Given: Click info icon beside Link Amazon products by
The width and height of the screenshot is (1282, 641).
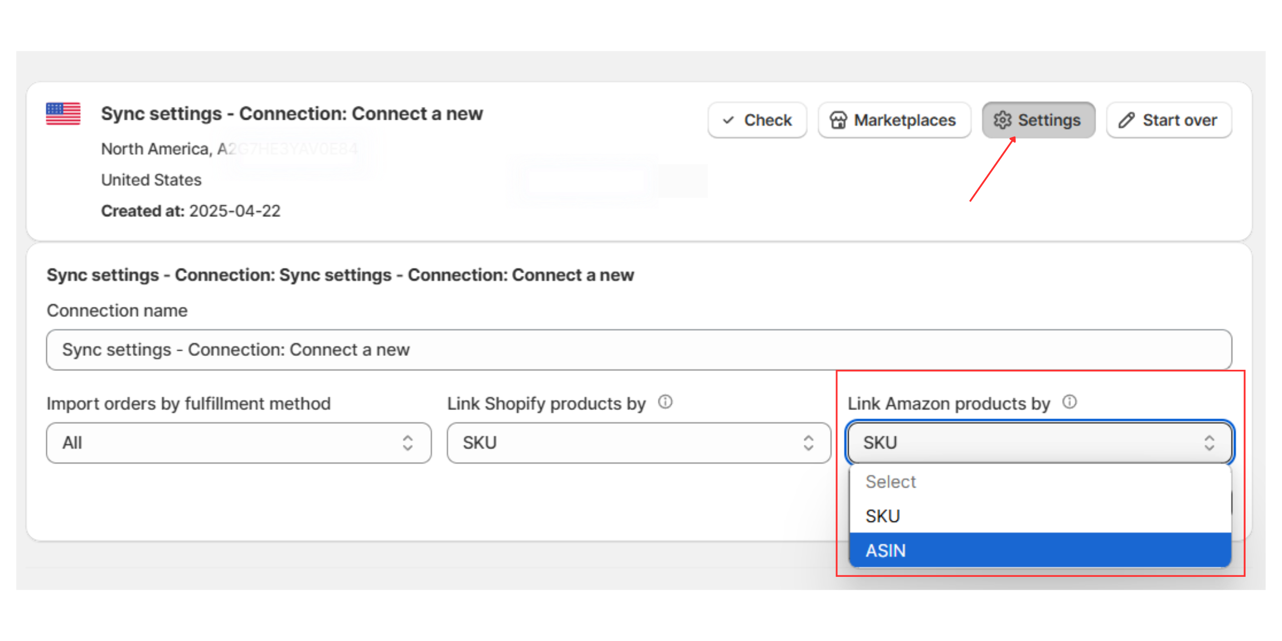Looking at the screenshot, I should pos(1069,402).
